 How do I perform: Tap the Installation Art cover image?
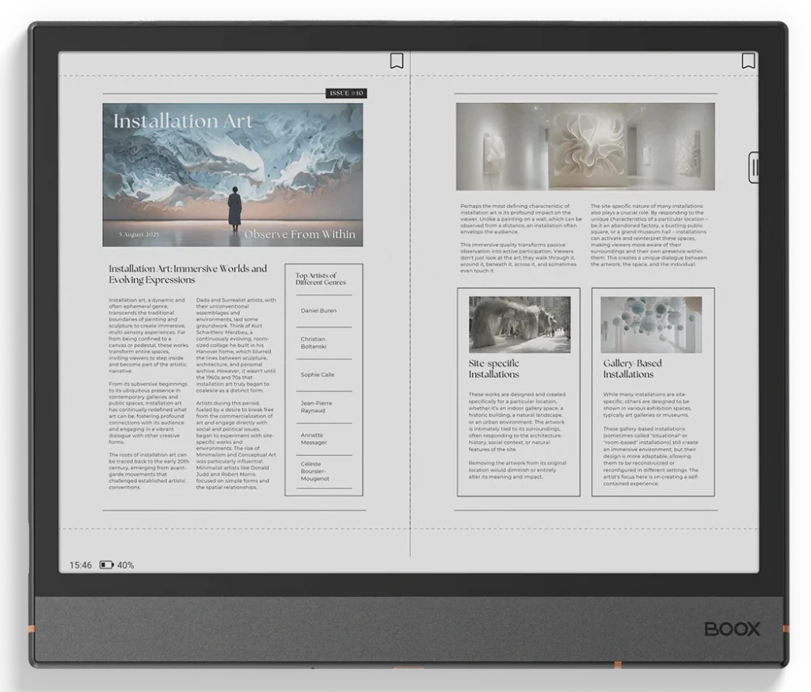[x=232, y=174]
